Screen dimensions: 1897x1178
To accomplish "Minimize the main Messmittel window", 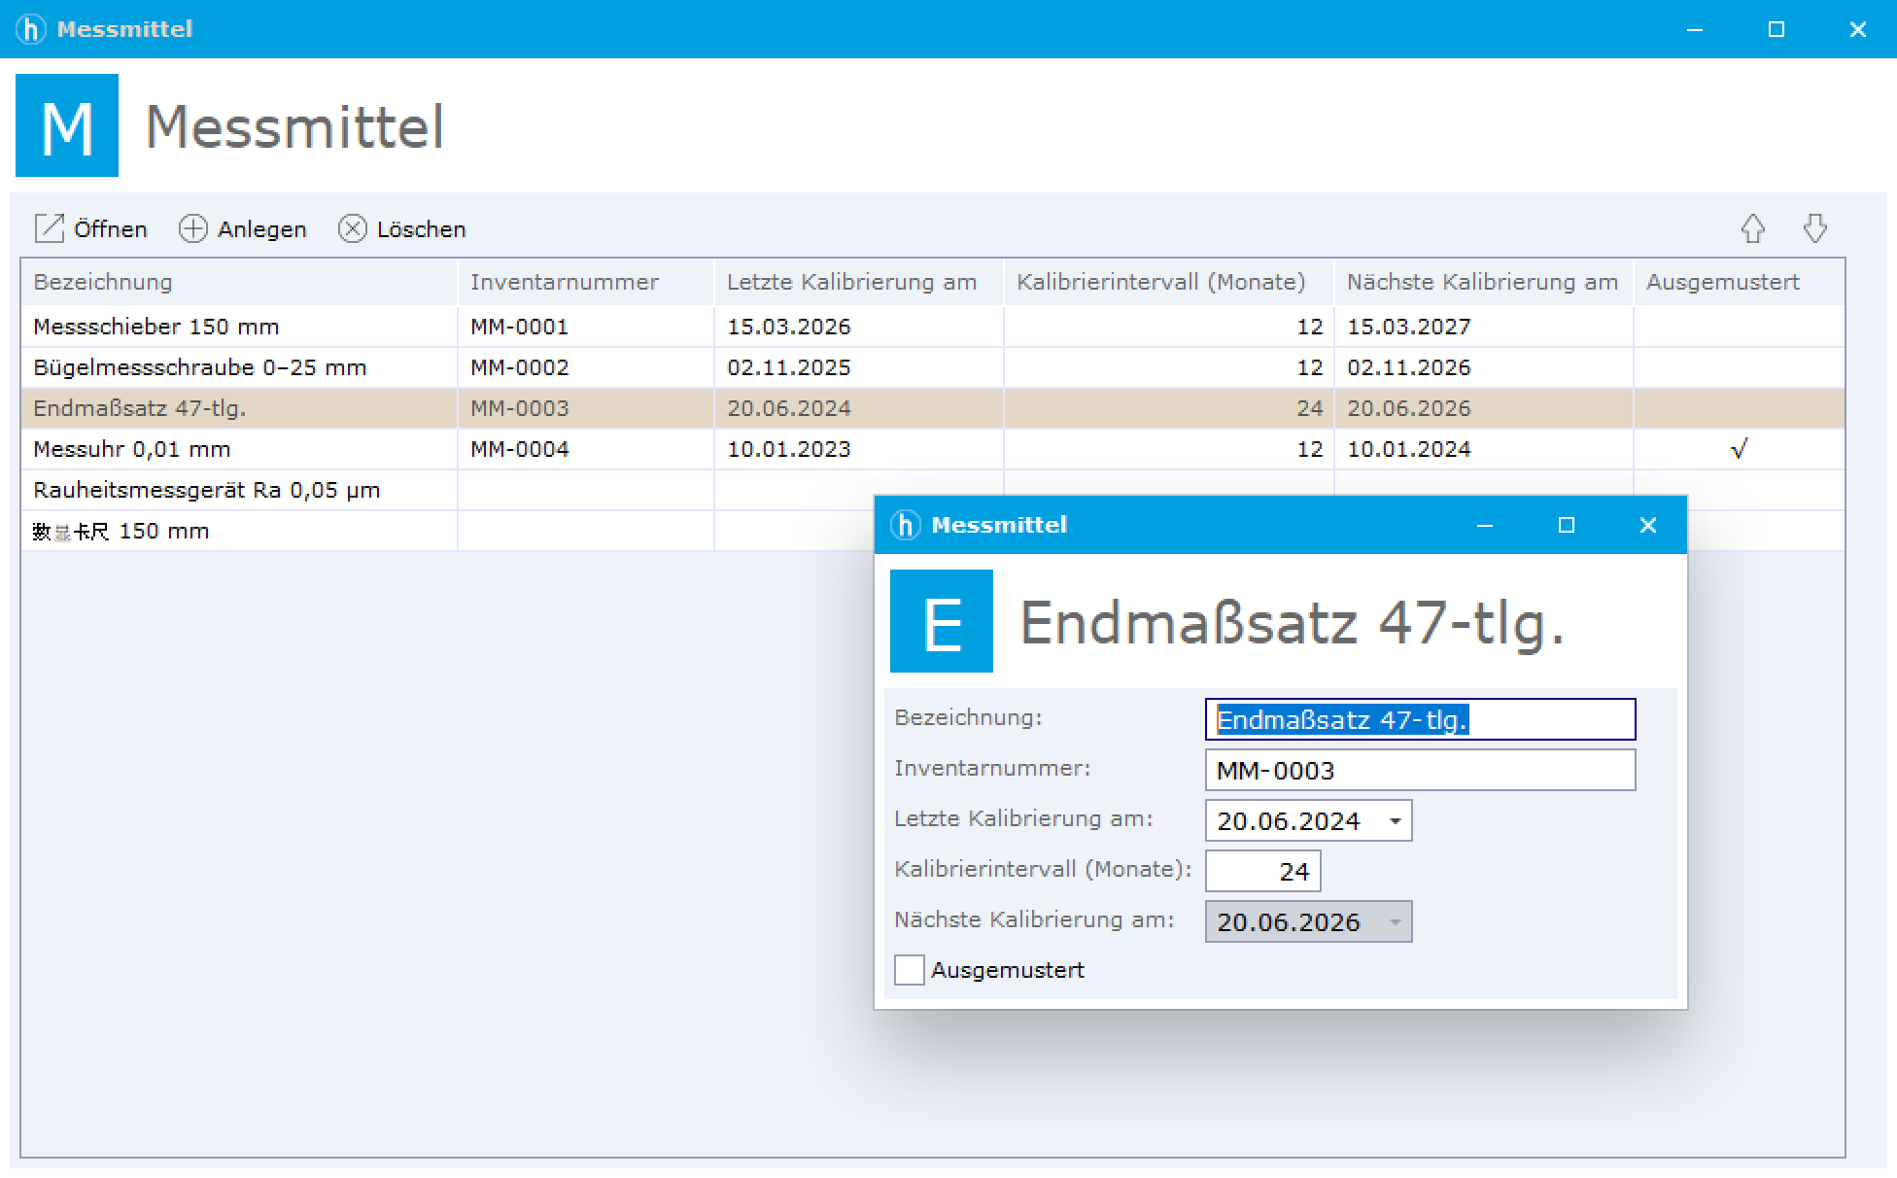I will [x=1694, y=29].
